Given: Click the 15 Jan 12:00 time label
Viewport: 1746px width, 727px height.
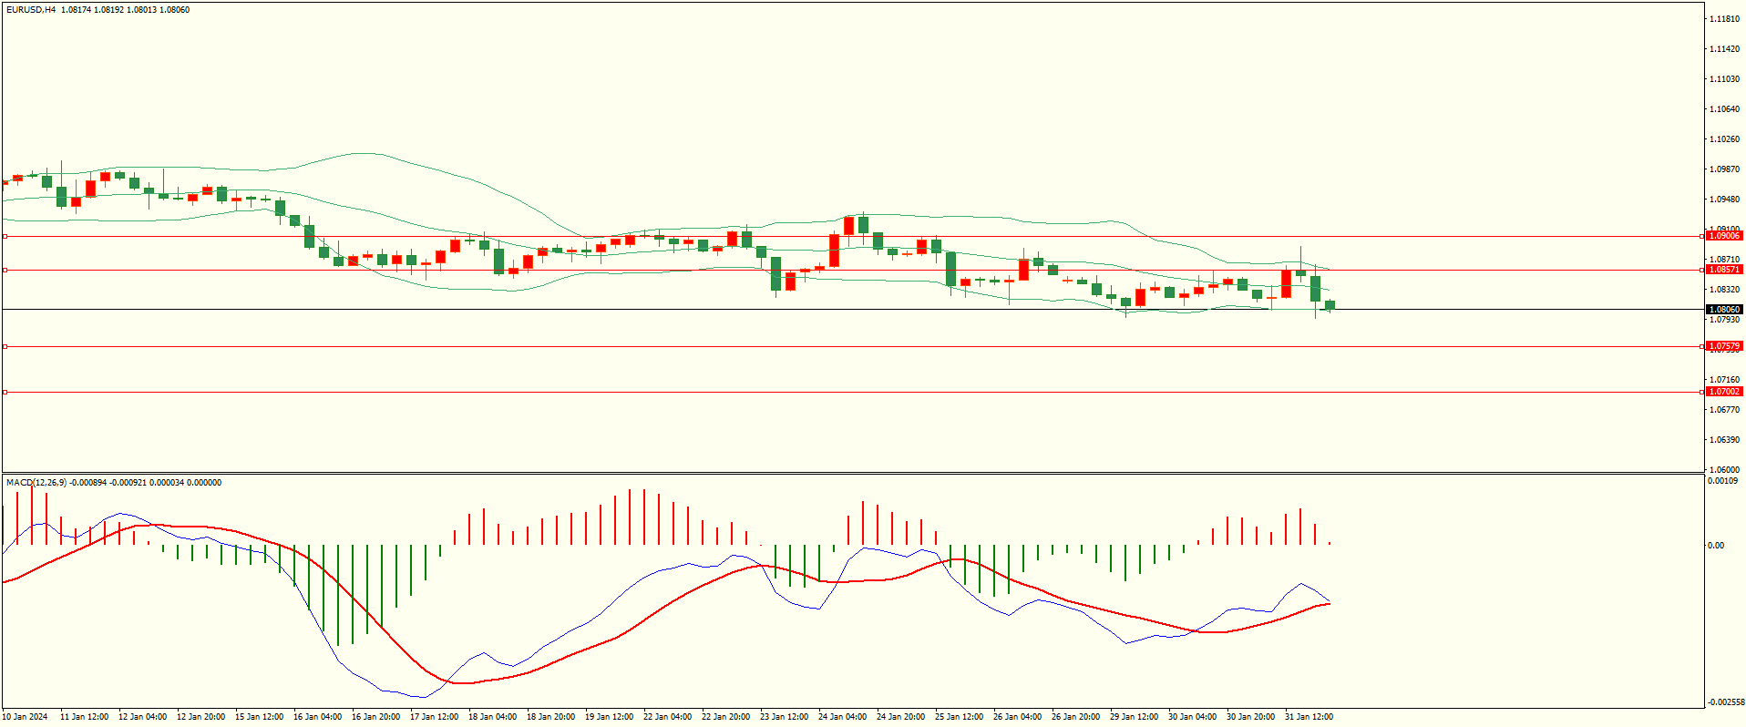Looking at the screenshot, I should click(259, 717).
